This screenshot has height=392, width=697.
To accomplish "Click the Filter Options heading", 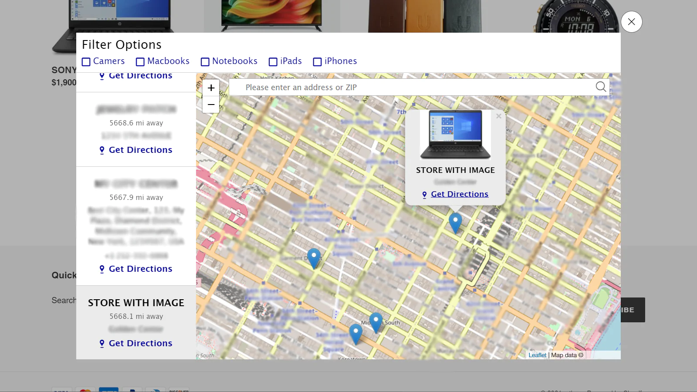I will click(122, 45).
